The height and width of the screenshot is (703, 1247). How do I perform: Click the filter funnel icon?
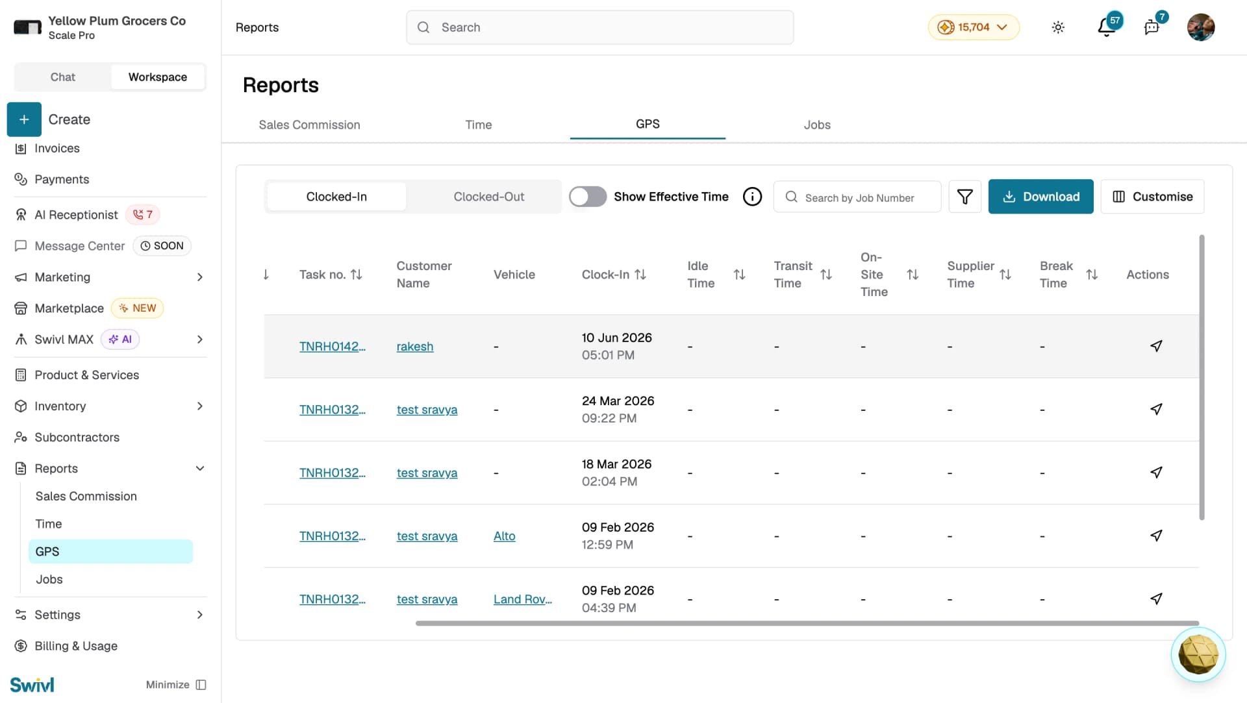tap(964, 197)
